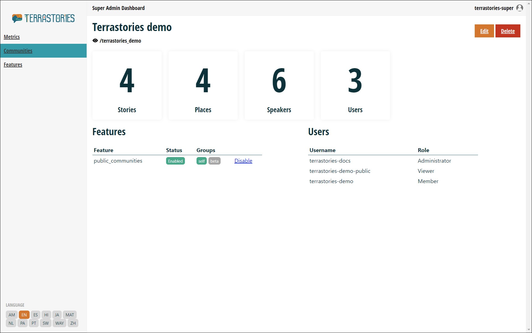Click the Enabled status badge
The height and width of the screenshot is (333, 532).
click(x=175, y=161)
